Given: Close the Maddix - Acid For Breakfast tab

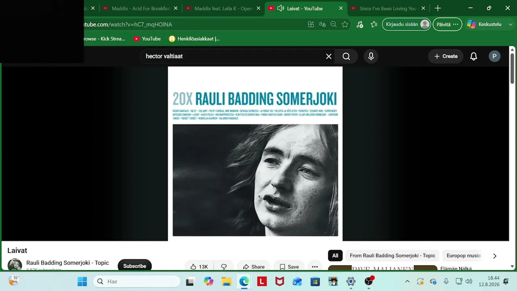Looking at the screenshot, I should pos(175,8).
